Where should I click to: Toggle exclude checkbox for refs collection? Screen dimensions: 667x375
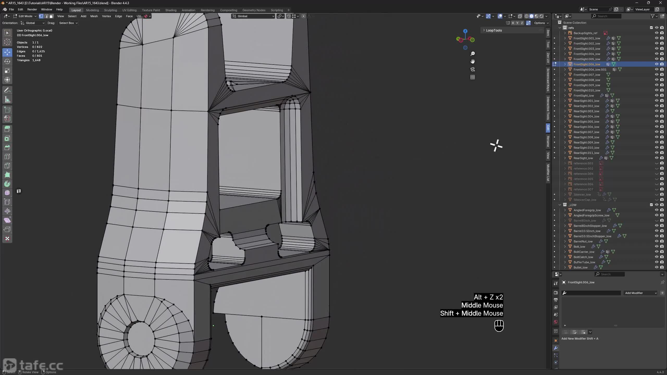pos(651,28)
